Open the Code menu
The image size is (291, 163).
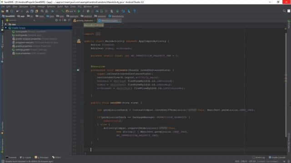point(33,6)
